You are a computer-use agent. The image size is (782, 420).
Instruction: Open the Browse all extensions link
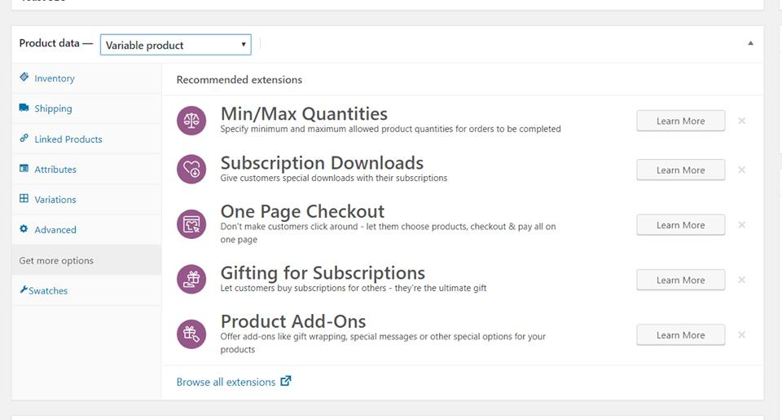[x=226, y=382]
